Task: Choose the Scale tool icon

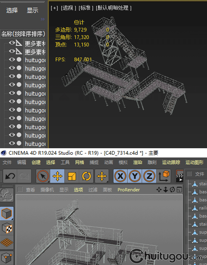Action: coord(72,176)
